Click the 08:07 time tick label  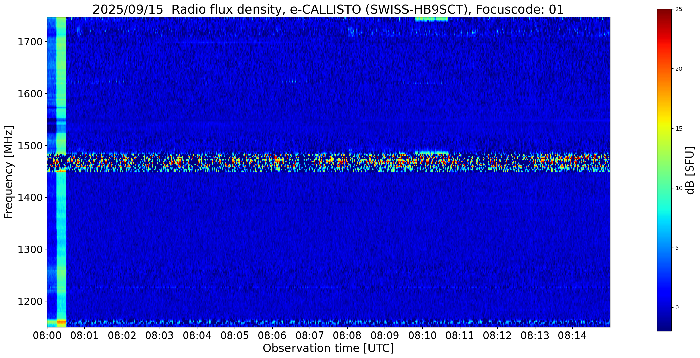coord(310,336)
